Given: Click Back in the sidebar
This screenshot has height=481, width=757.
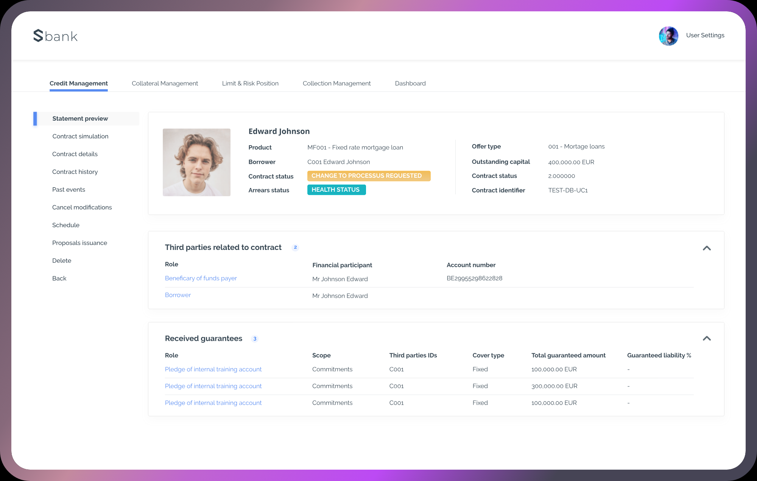Looking at the screenshot, I should [59, 278].
